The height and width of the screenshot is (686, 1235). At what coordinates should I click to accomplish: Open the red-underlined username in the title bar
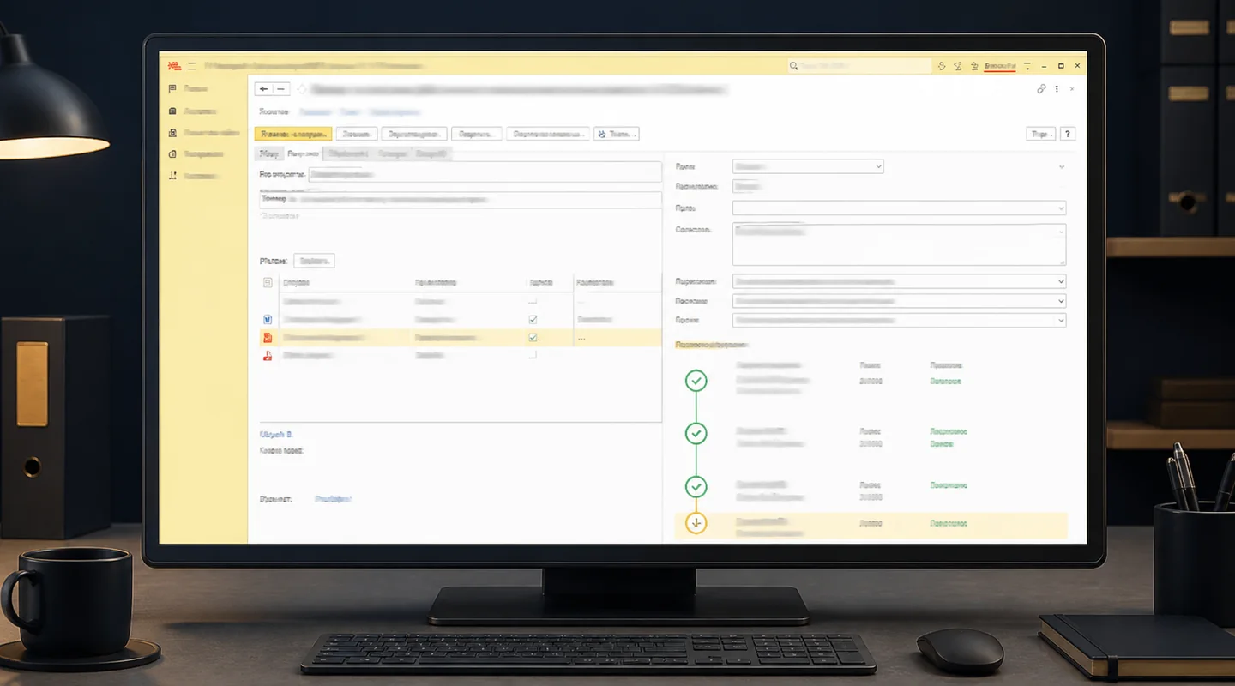coord(1000,66)
